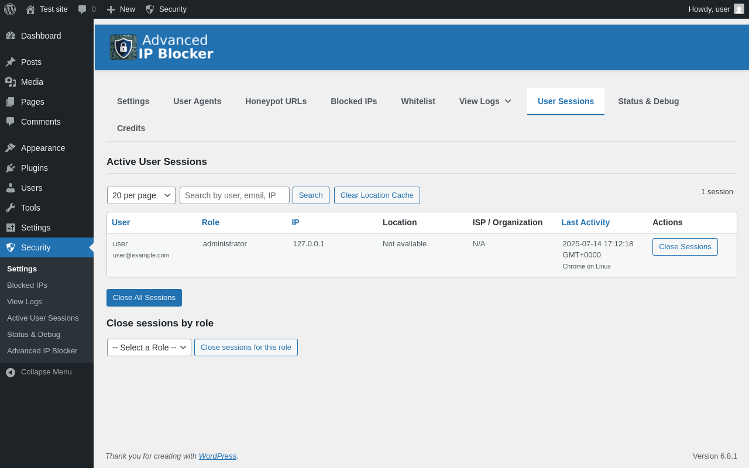749x468 pixels.
Task: Click the Search button
Action: point(311,195)
